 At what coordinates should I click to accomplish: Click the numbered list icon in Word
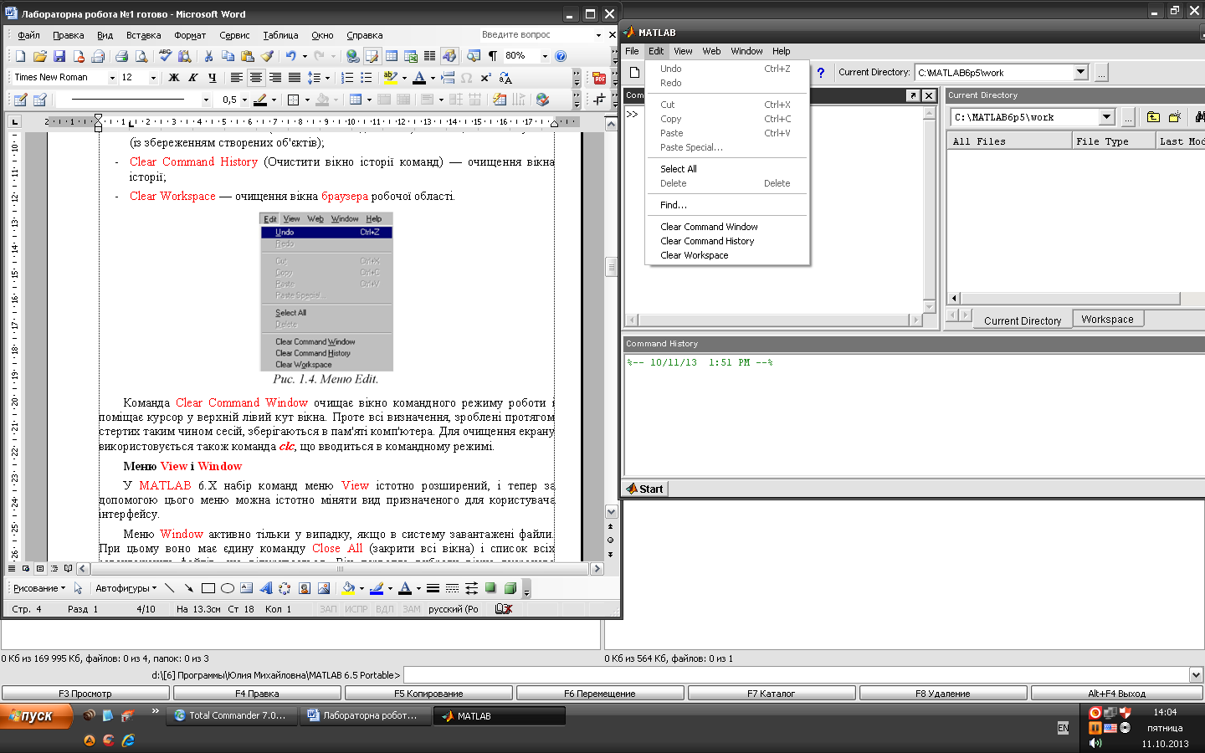coord(346,78)
